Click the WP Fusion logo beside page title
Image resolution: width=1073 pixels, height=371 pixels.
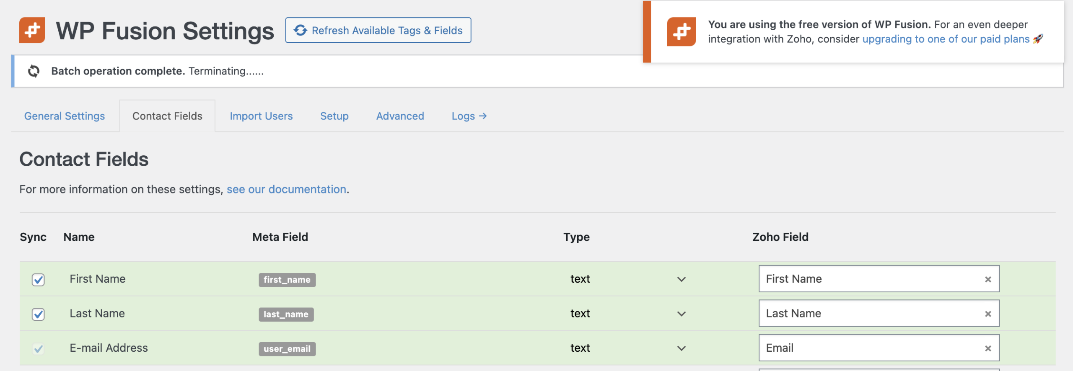click(32, 30)
